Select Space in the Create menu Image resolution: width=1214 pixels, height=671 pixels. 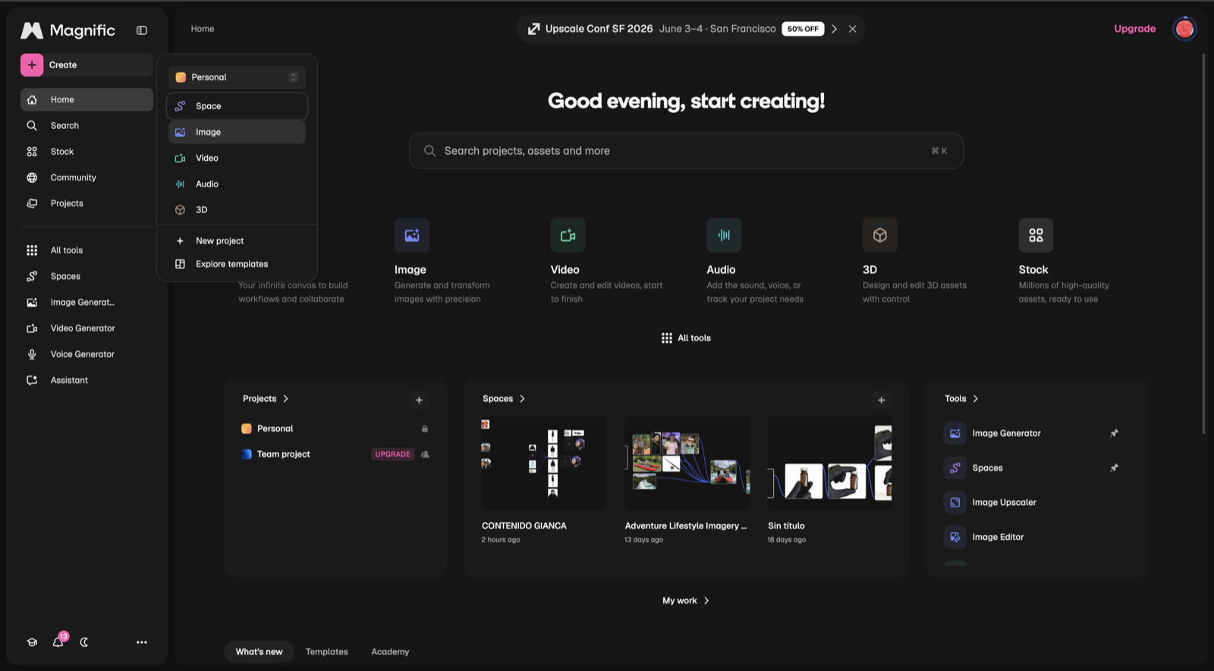(x=237, y=106)
